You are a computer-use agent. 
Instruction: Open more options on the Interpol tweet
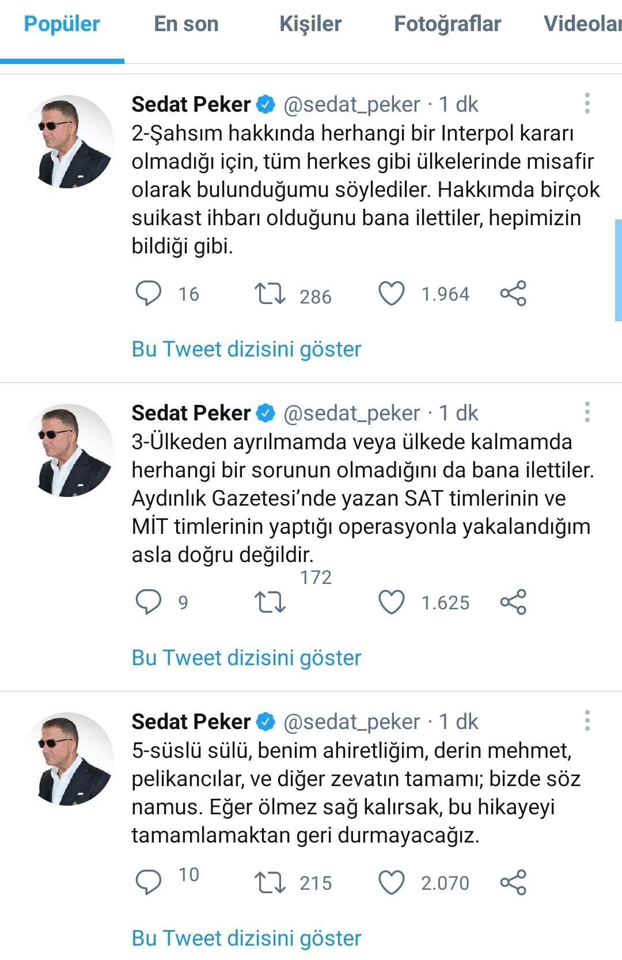pos(587,103)
